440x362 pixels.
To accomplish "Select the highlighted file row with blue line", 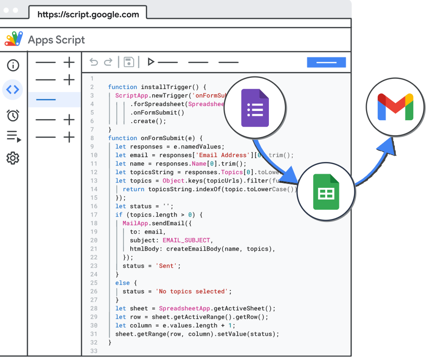I will (x=54, y=100).
